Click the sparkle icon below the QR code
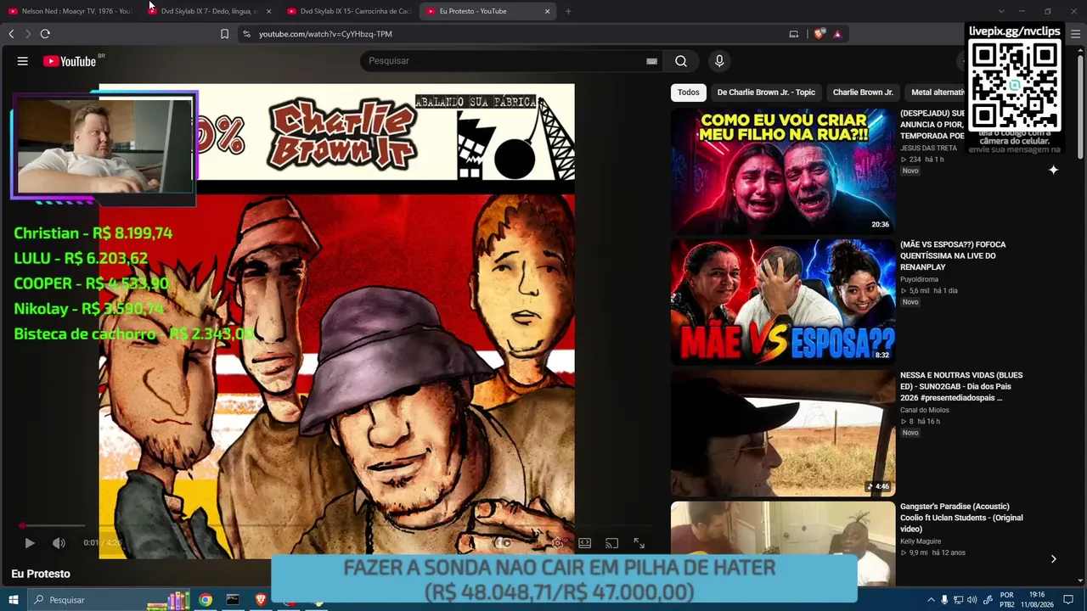 (1053, 170)
